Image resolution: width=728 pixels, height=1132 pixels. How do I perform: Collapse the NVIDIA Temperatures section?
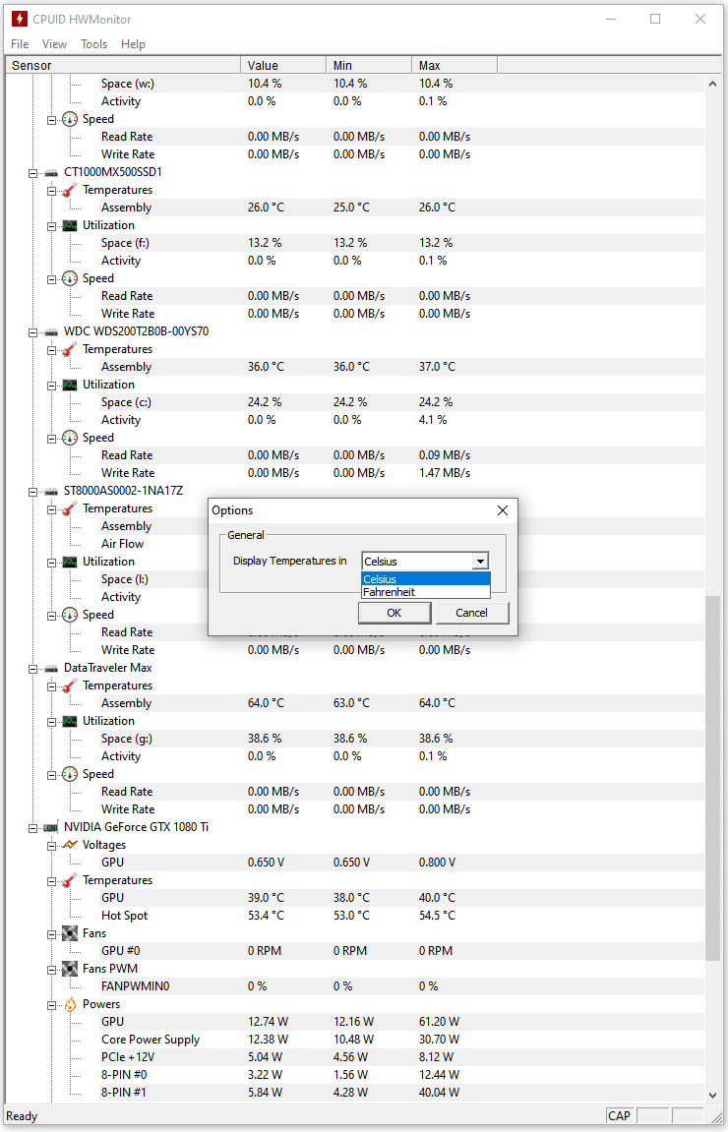[x=51, y=880]
